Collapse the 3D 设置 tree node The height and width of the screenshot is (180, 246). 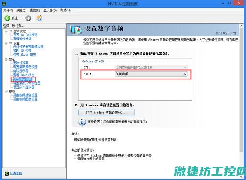(x=6, y=43)
